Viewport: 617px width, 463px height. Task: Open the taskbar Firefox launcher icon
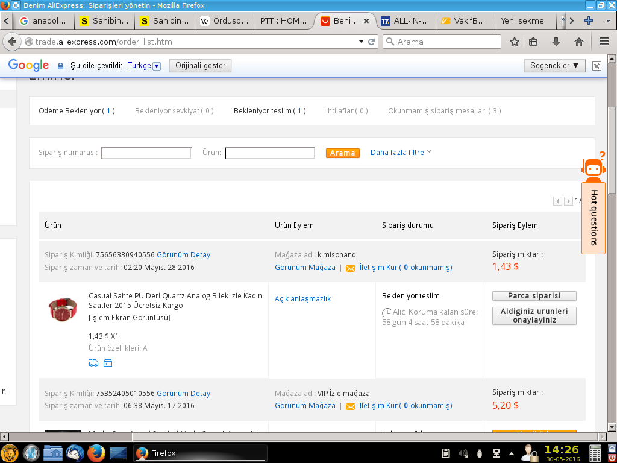point(96,453)
